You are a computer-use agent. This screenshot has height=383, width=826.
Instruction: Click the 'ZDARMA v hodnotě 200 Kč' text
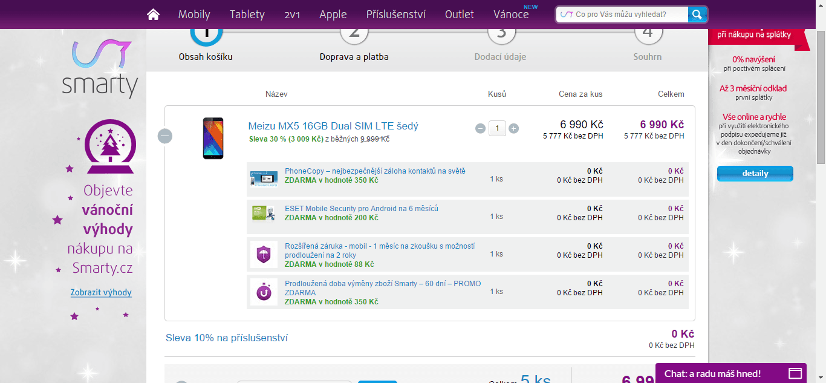point(331,218)
